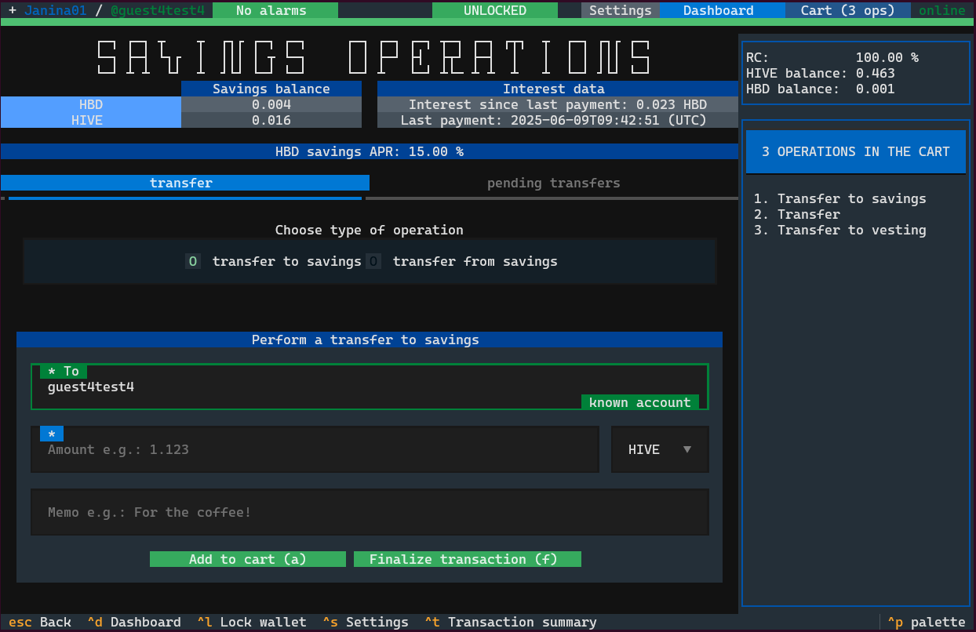Click the @guest4test4 account name
The height and width of the screenshot is (632, 976).
coord(158,10)
